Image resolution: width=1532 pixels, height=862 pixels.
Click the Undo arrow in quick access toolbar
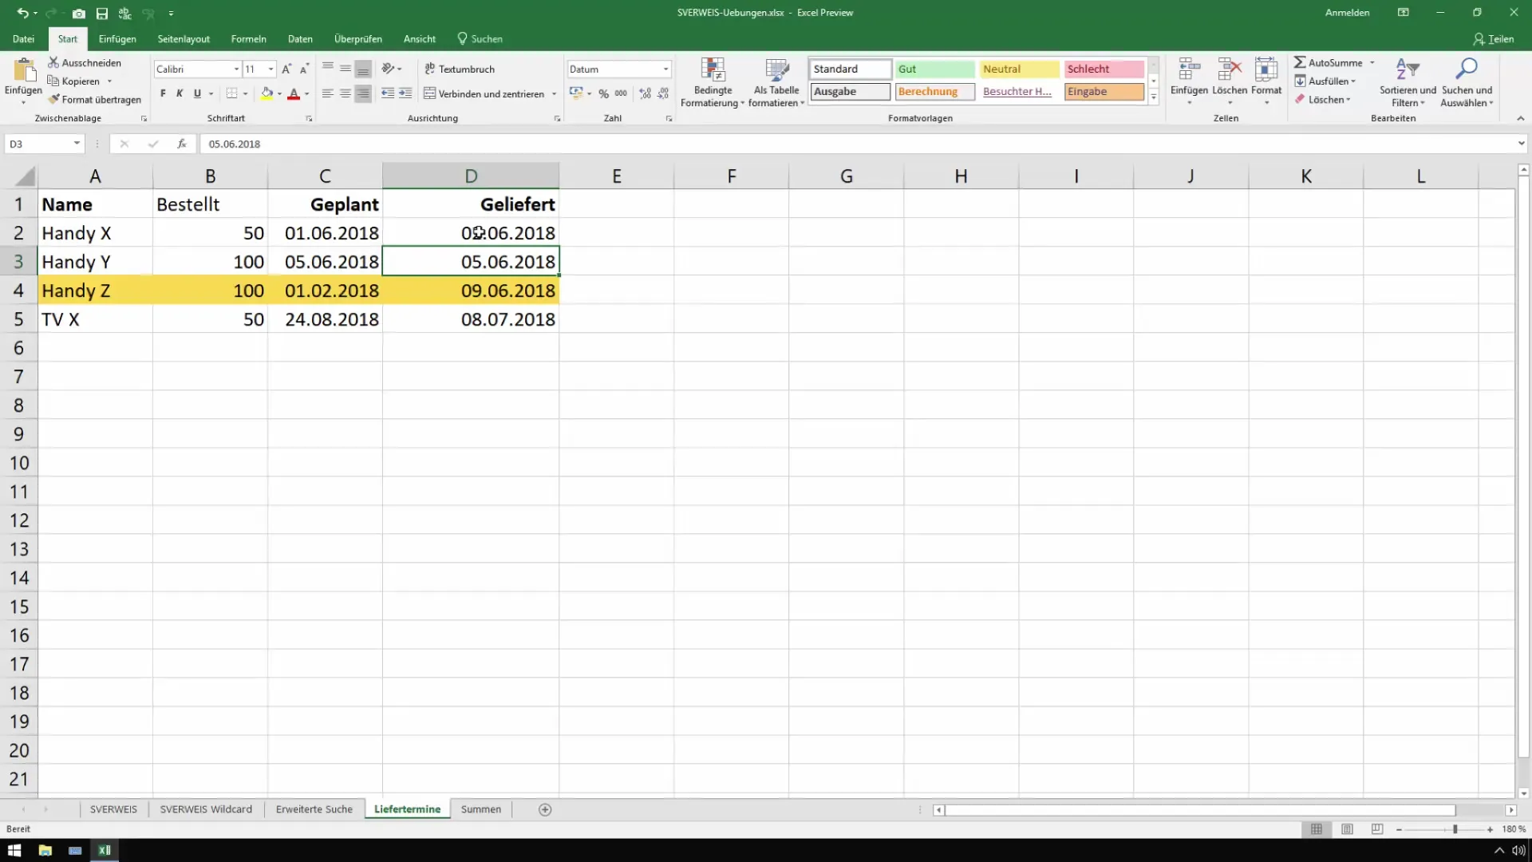click(x=22, y=14)
